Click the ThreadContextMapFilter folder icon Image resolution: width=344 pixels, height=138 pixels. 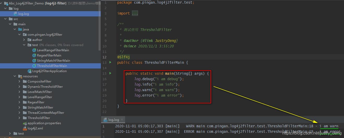tap(25, 113)
